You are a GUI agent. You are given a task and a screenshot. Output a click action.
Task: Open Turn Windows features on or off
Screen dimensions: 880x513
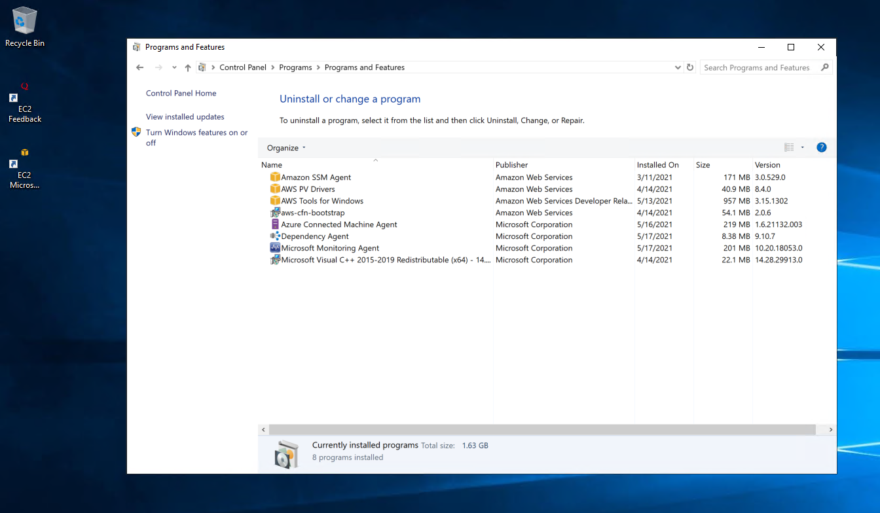tap(196, 137)
